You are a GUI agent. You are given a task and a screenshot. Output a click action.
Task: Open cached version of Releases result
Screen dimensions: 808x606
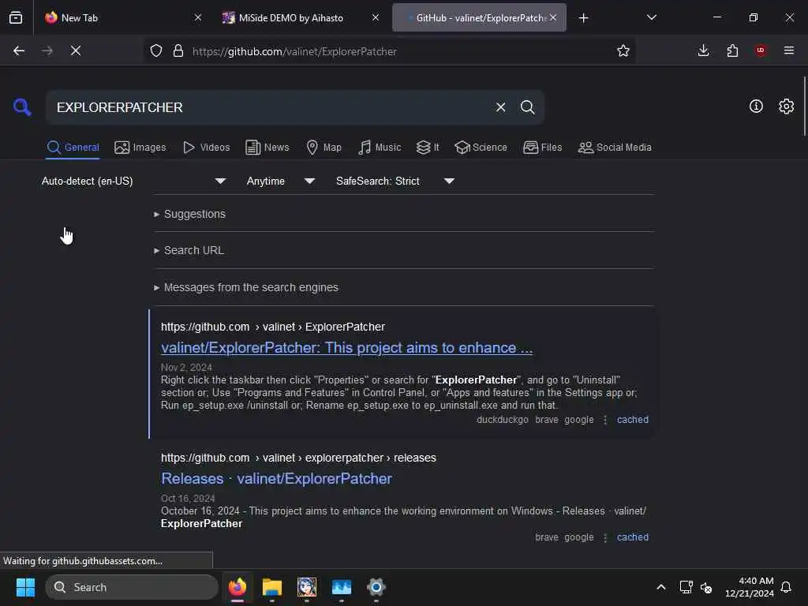click(x=632, y=537)
